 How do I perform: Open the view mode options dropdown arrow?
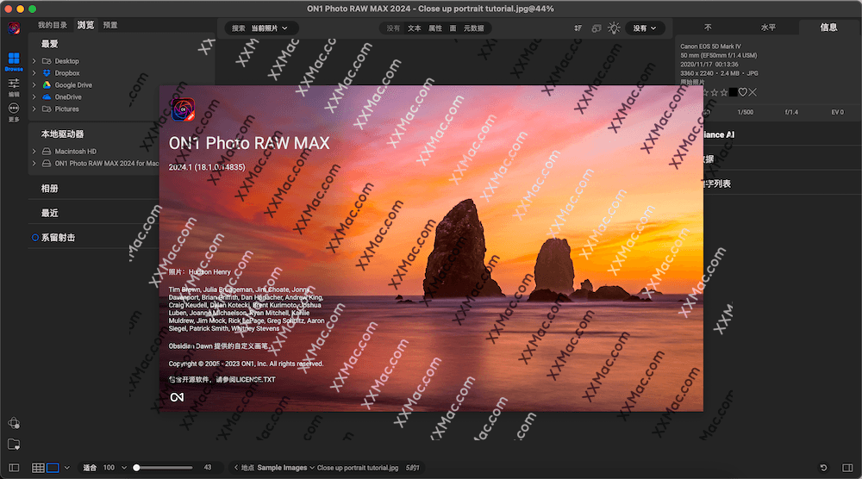[67, 468]
